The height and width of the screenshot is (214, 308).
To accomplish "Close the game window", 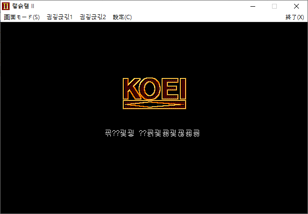I will pos(296,6).
